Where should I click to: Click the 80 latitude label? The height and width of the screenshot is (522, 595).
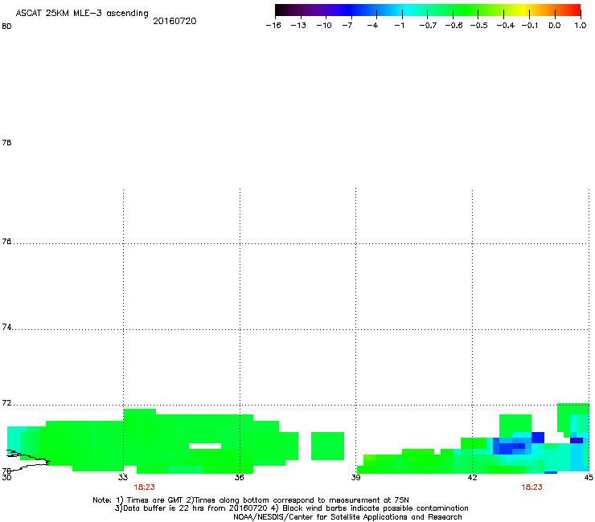pyautogui.click(x=6, y=27)
